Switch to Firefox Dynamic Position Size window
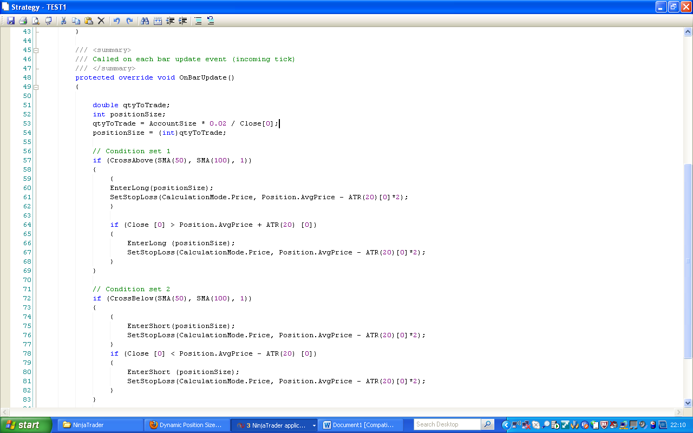693x433 pixels. pos(187,425)
